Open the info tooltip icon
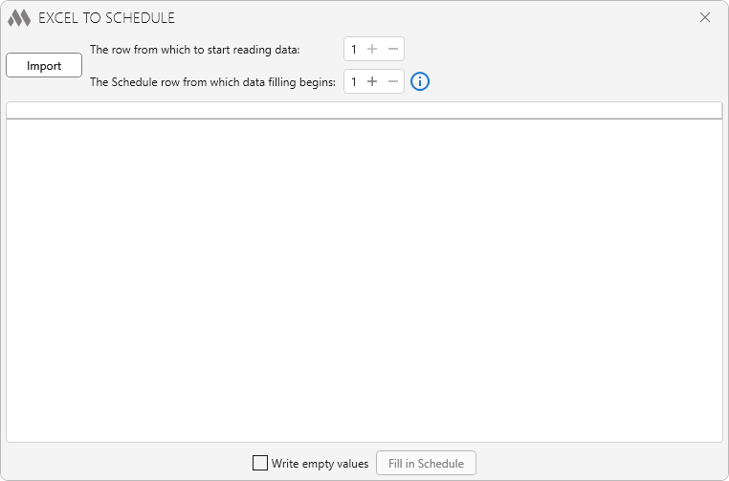The width and height of the screenshot is (729, 481). tap(420, 82)
